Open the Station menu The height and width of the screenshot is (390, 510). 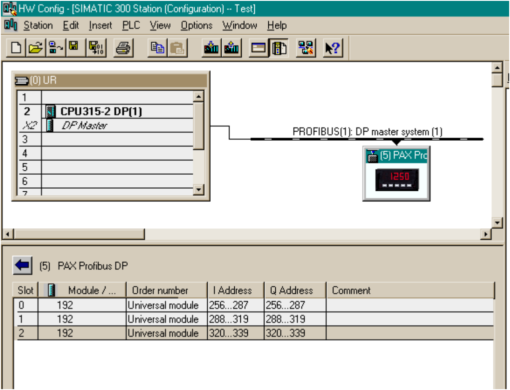pyautogui.click(x=38, y=25)
